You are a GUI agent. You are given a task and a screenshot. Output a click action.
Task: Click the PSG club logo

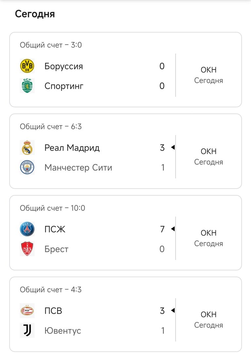27,229
